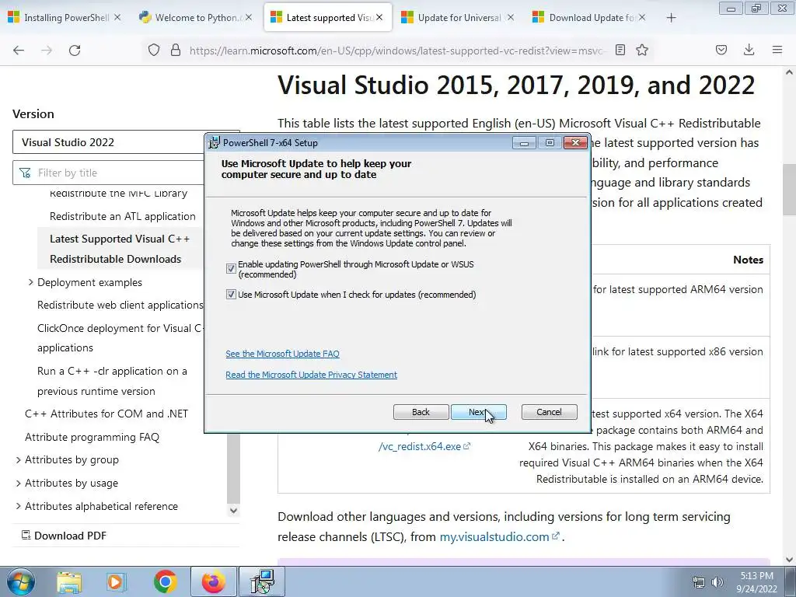Expand Attributes by group node

click(x=19, y=460)
